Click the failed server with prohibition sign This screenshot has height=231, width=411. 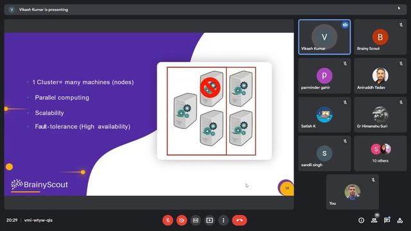coord(211,89)
